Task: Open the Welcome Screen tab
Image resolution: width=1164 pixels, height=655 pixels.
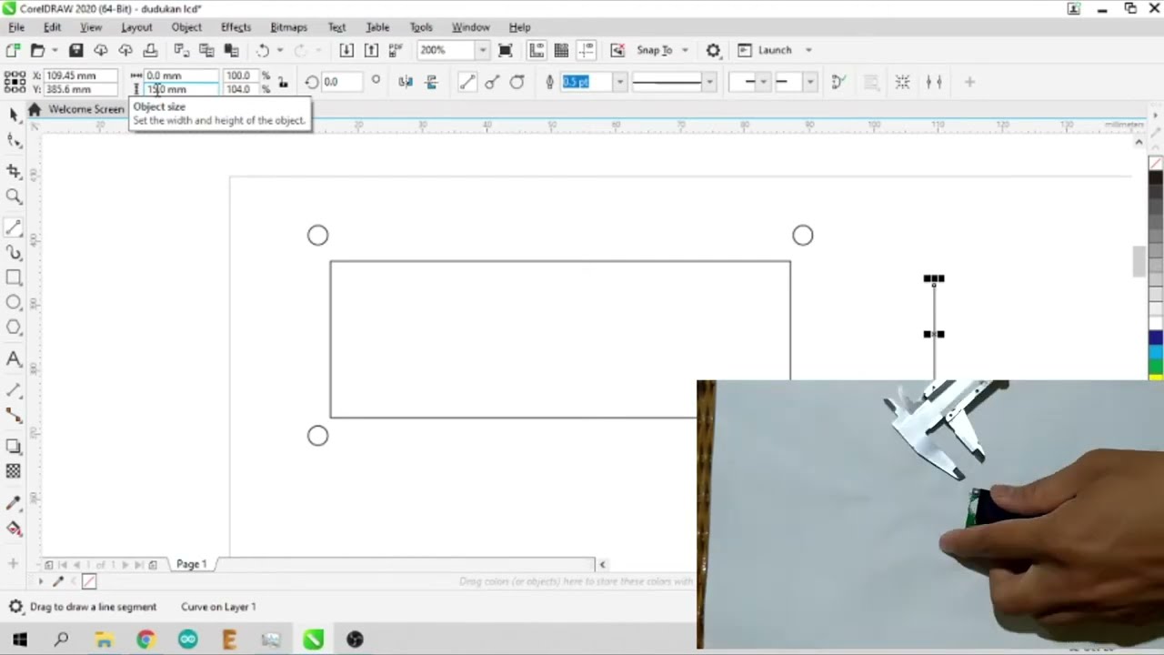Action: tap(86, 109)
